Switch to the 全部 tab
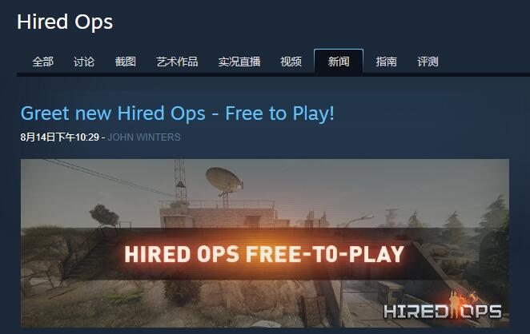Image resolution: width=530 pixels, height=334 pixels. coord(43,62)
